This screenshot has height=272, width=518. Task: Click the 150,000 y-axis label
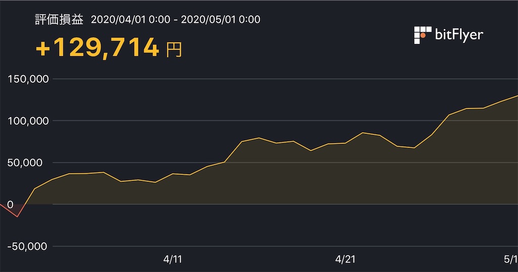[x=28, y=79]
